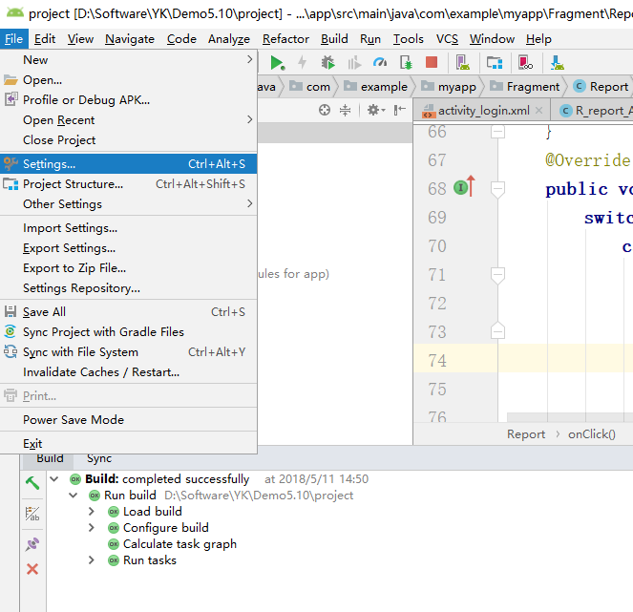This screenshot has height=612, width=633.
Task: Select Profile or Debug APK...
Action: pos(128,99)
